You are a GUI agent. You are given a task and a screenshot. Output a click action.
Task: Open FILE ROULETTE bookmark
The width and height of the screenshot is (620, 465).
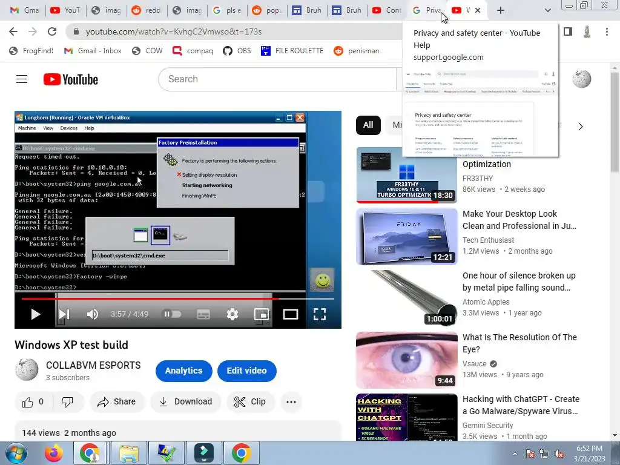292,51
